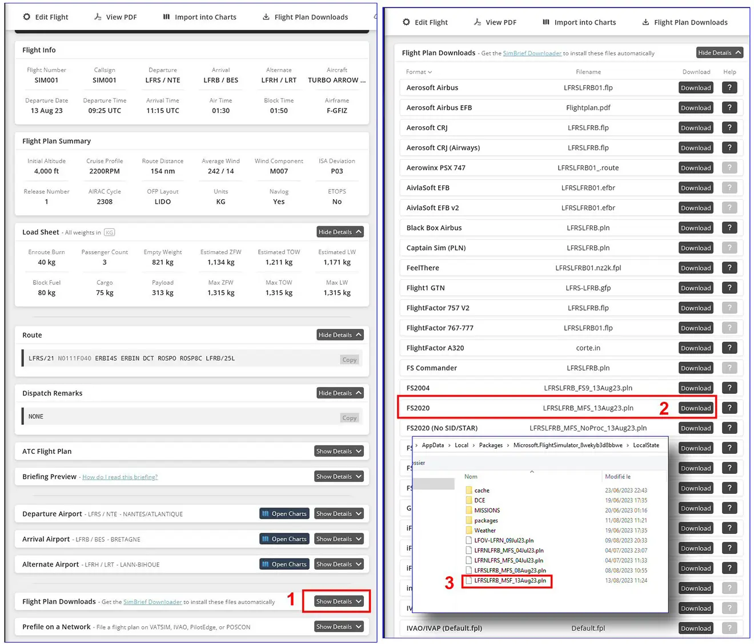The image size is (754, 644).
Task: Open help icon for Flight1 GTN
Action: click(x=729, y=288)
